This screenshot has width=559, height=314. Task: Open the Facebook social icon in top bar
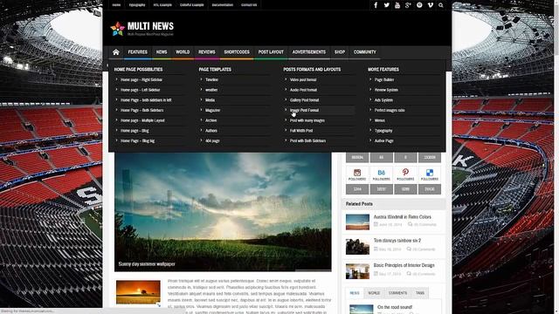(x=376, y=5)
